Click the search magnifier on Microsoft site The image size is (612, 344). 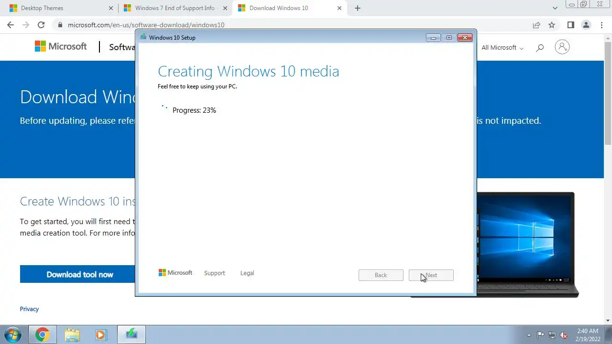click(x=540, y=47)
